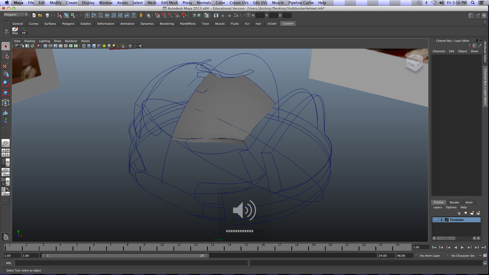Open the Edit Mesh menu
Viewport: 489px width, 275px height.
[x=169, y=3]
